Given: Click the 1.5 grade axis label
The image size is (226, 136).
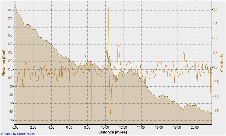Looking at the screenshot, I should click(x=215, y=24).
